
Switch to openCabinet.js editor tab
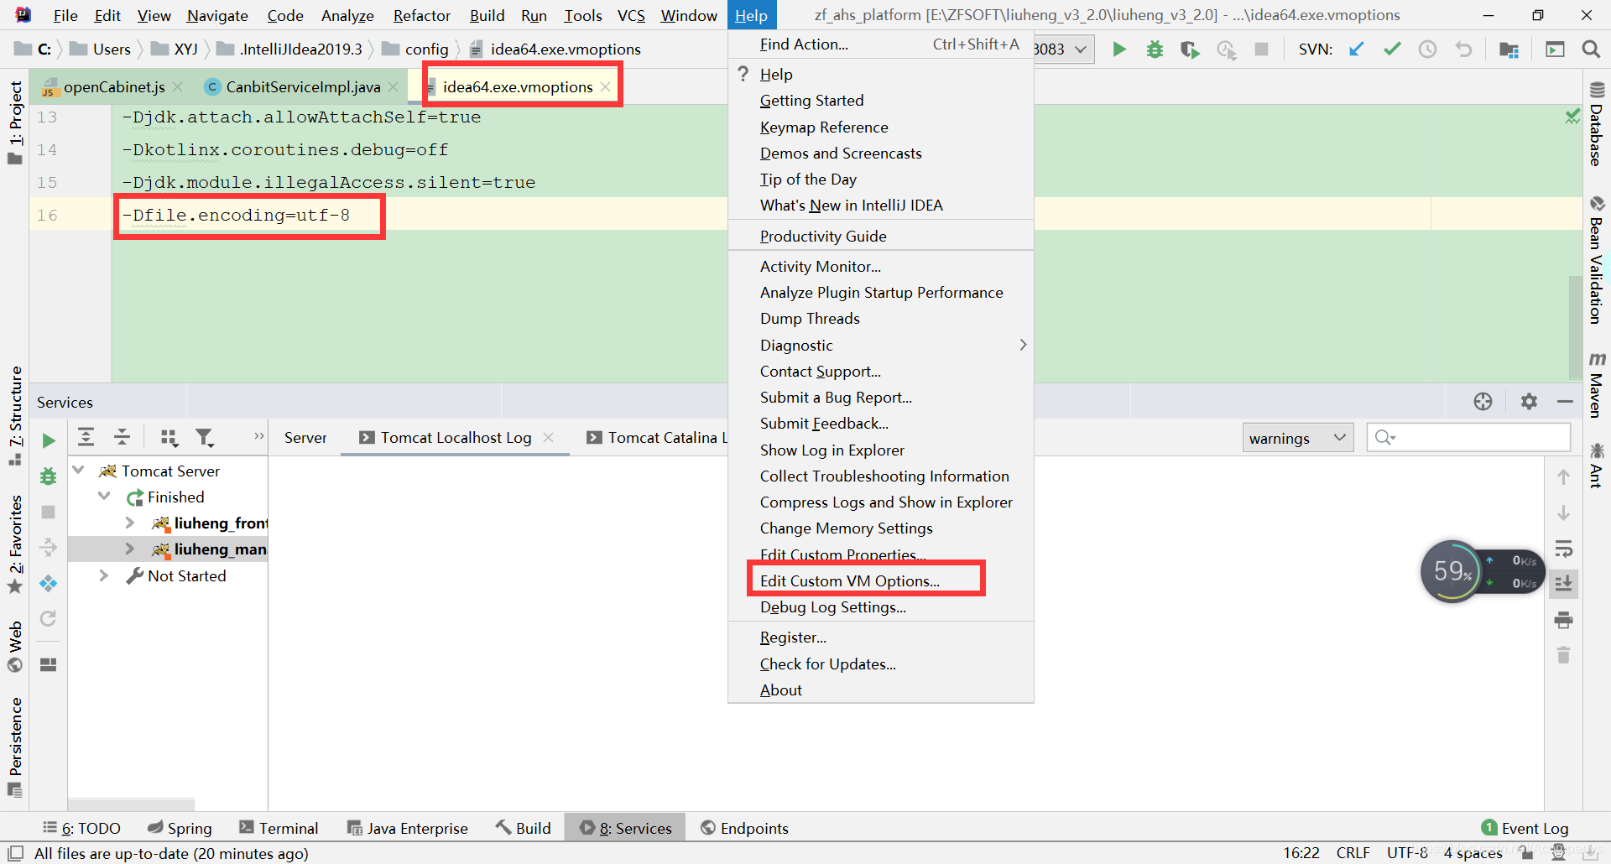click(x=114, y=86)
